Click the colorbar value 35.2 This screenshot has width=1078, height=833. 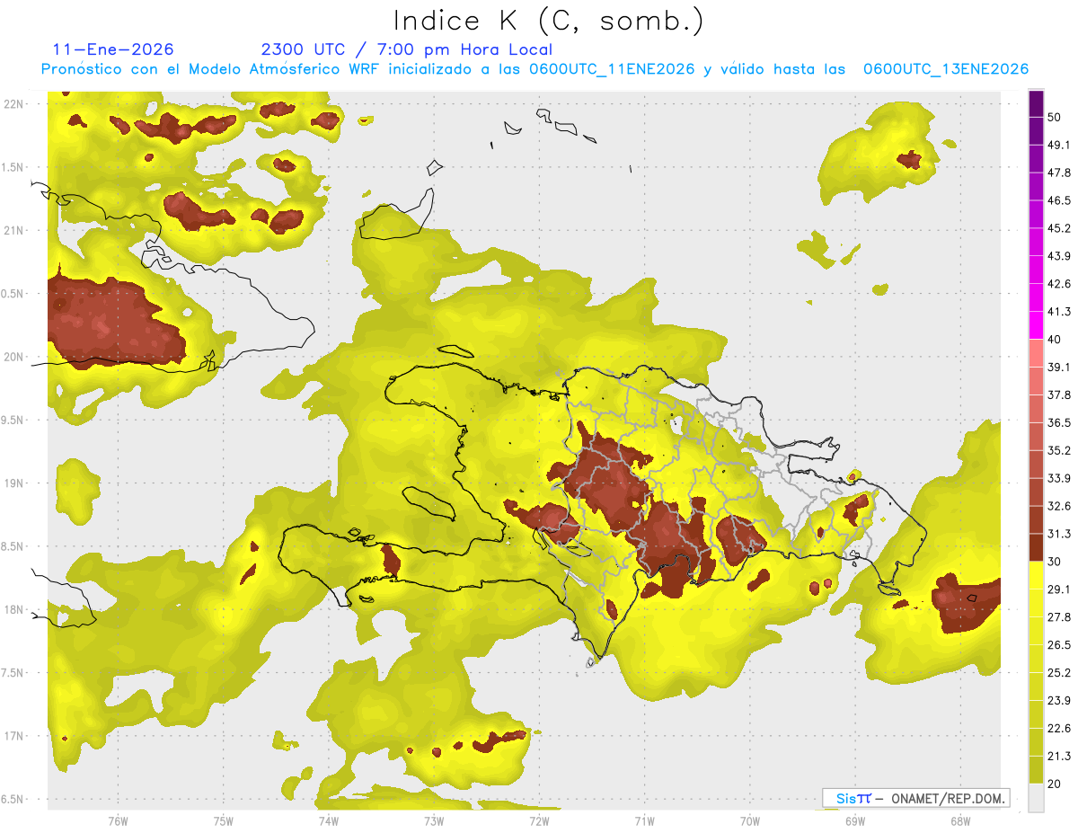(x=1060, y=451)
